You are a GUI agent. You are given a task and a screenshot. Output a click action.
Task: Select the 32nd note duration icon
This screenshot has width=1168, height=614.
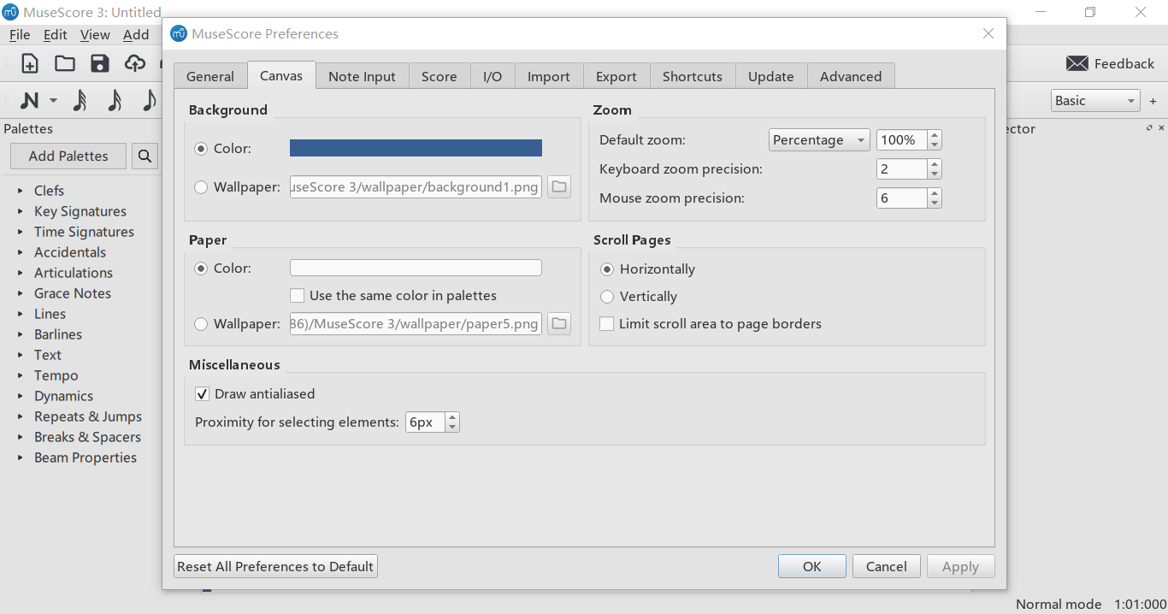tap(115, 101)
